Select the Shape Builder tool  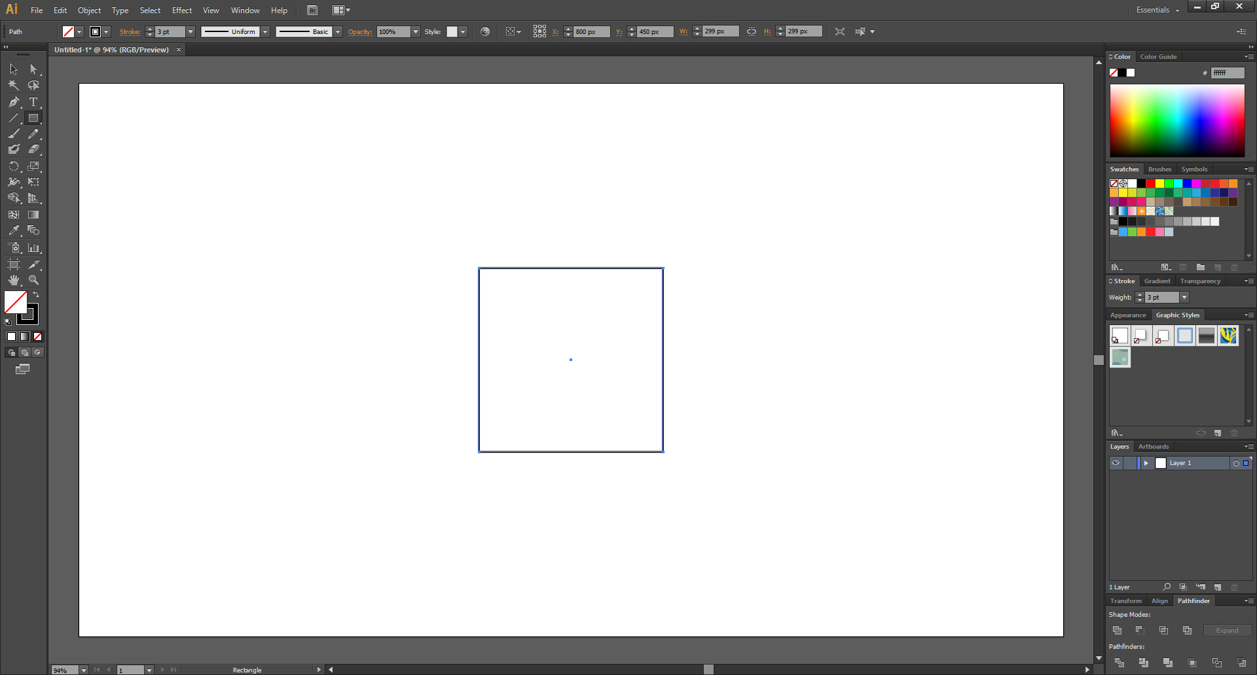pos(14,198)
